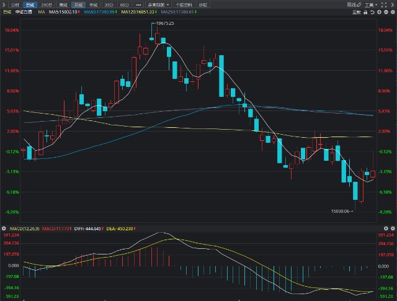Switch to the 周线 tab
This screenshot has height=301, width=397.
(x=63, y=5)
